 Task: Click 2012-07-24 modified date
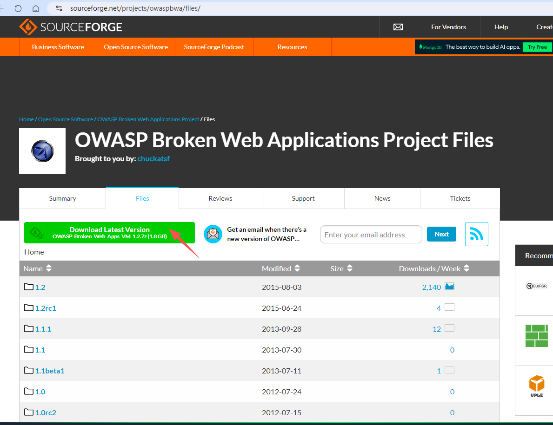pos(281,392)
